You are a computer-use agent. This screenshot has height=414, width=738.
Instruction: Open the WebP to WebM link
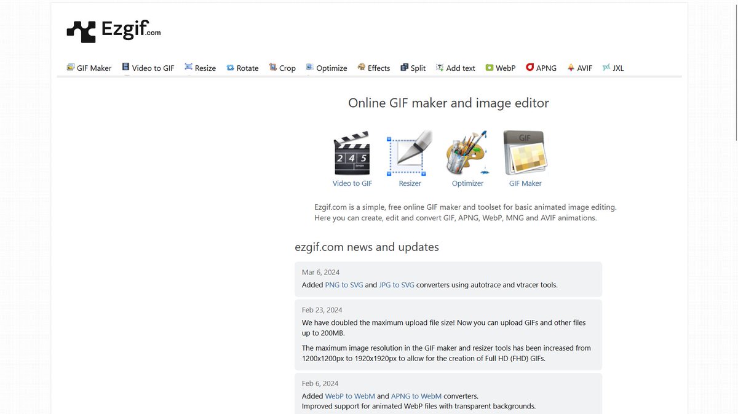(x=350, y=396)
